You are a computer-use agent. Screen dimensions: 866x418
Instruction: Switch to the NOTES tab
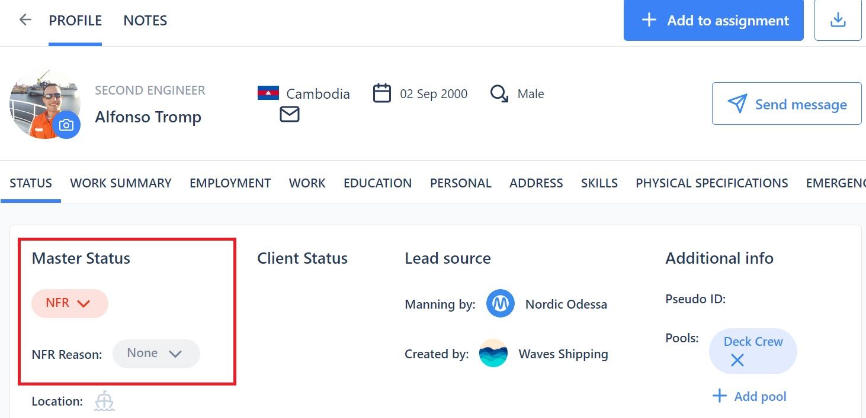coord(145,21)
